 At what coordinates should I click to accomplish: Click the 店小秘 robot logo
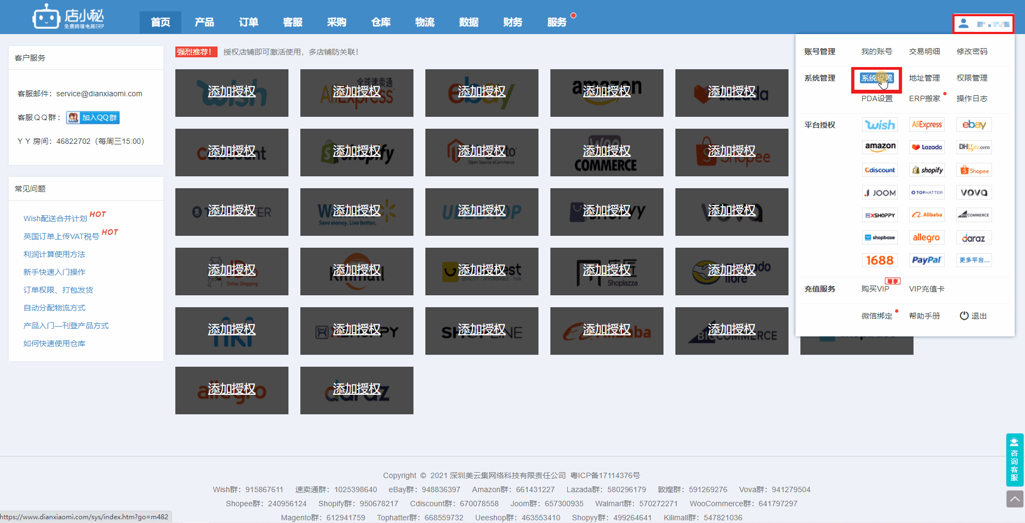68,17
